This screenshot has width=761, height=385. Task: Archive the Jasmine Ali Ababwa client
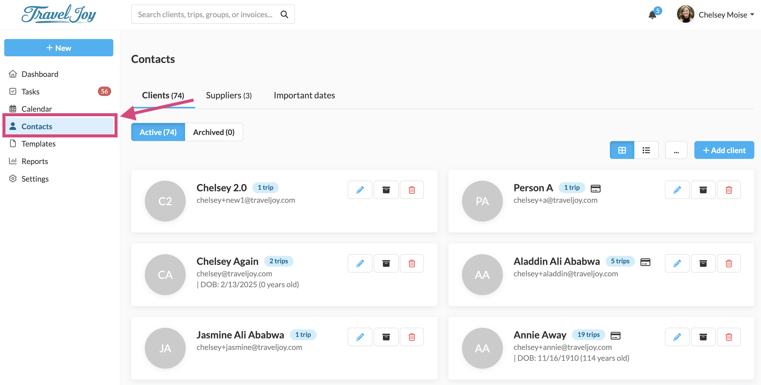386,337
